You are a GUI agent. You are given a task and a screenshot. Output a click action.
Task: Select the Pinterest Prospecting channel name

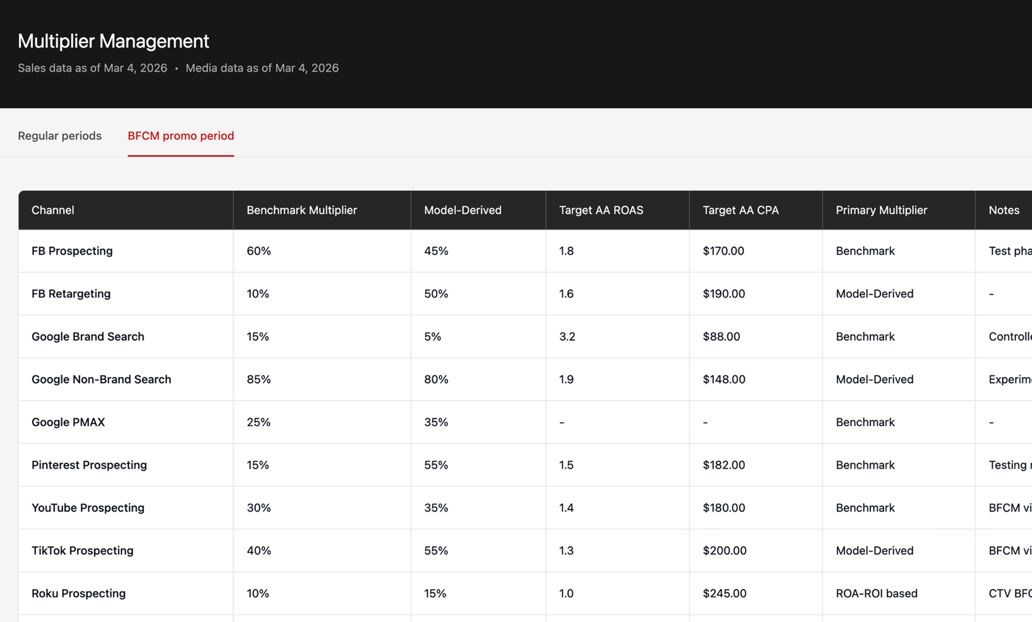89,465
